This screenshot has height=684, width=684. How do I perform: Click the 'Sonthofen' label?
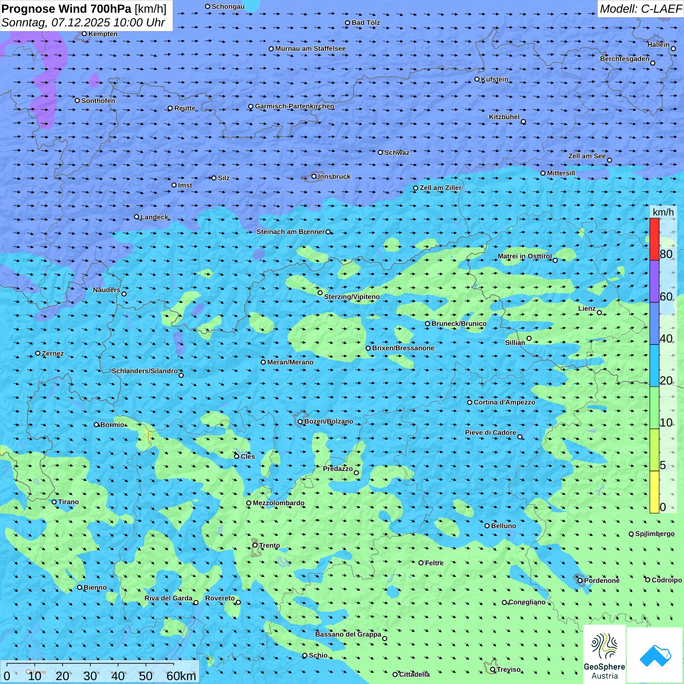tap(98, 101)
